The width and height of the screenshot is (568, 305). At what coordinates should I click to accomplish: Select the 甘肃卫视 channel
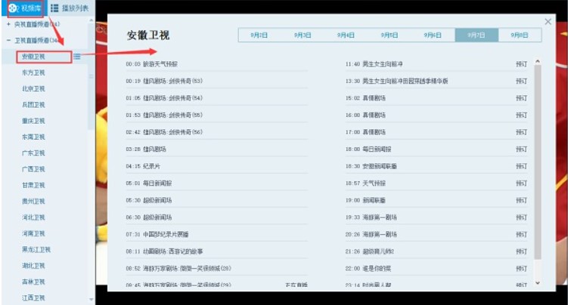pyautogui.click(x=33, y=186)
